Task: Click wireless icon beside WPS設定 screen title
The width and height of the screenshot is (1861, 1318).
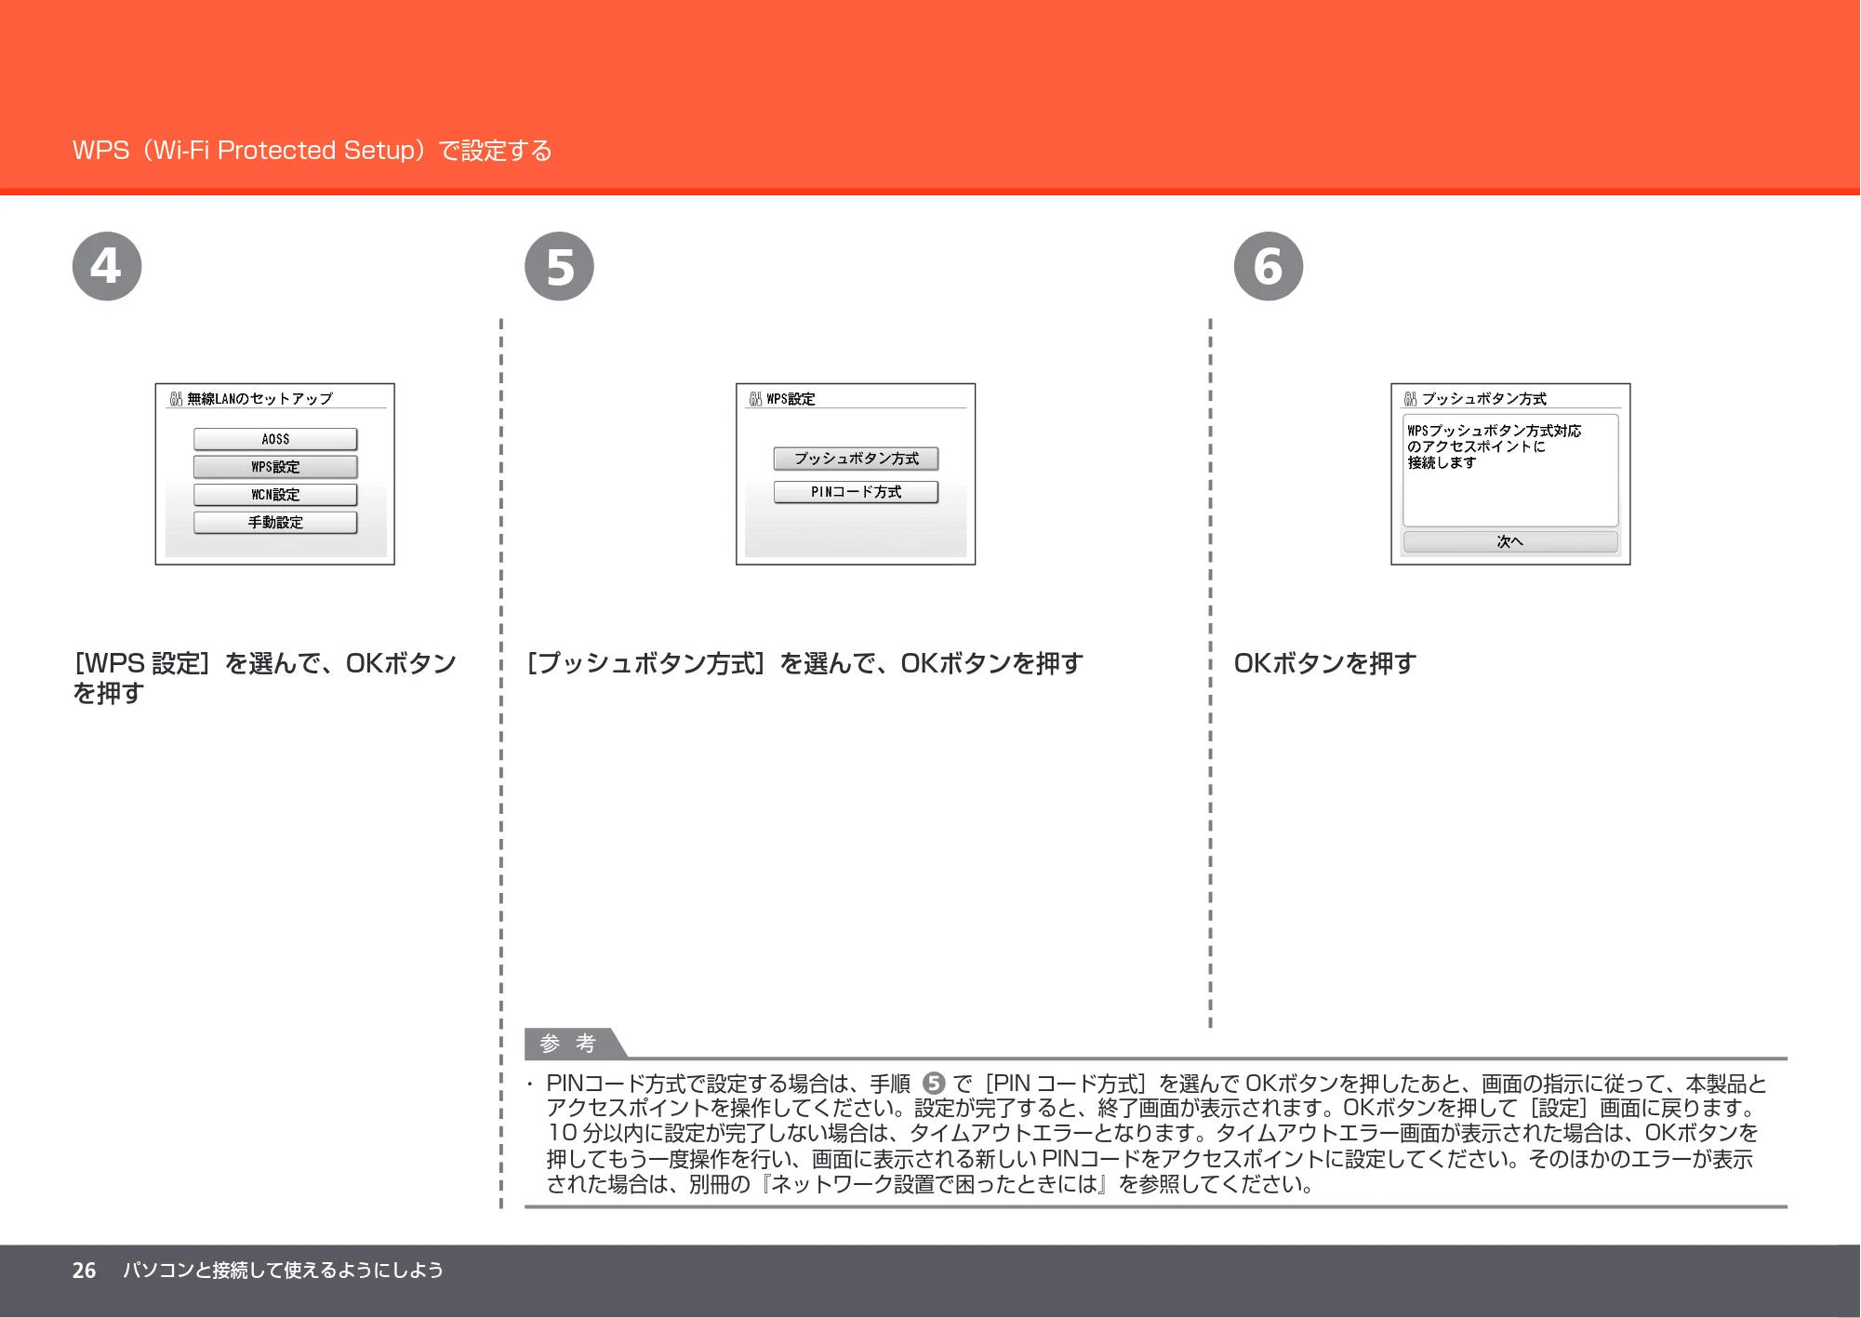Action: coord(755,399)
